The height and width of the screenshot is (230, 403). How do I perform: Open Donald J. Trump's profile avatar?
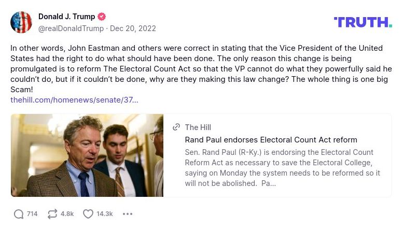pos(21,22)
